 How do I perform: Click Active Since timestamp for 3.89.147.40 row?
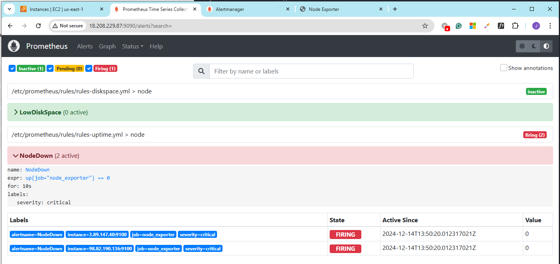click(429, 234)
